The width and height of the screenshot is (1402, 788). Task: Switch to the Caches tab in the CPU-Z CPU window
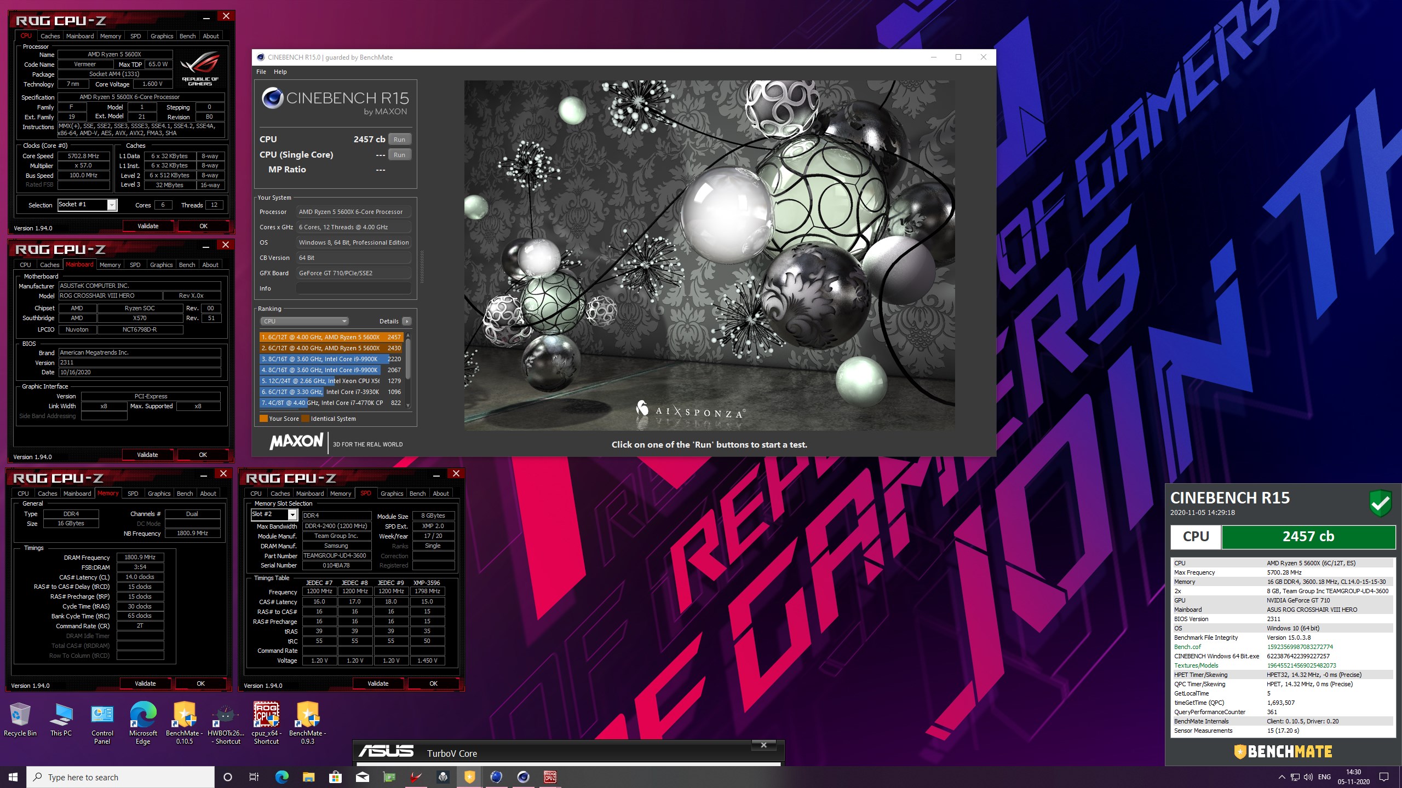click(50, 36)
